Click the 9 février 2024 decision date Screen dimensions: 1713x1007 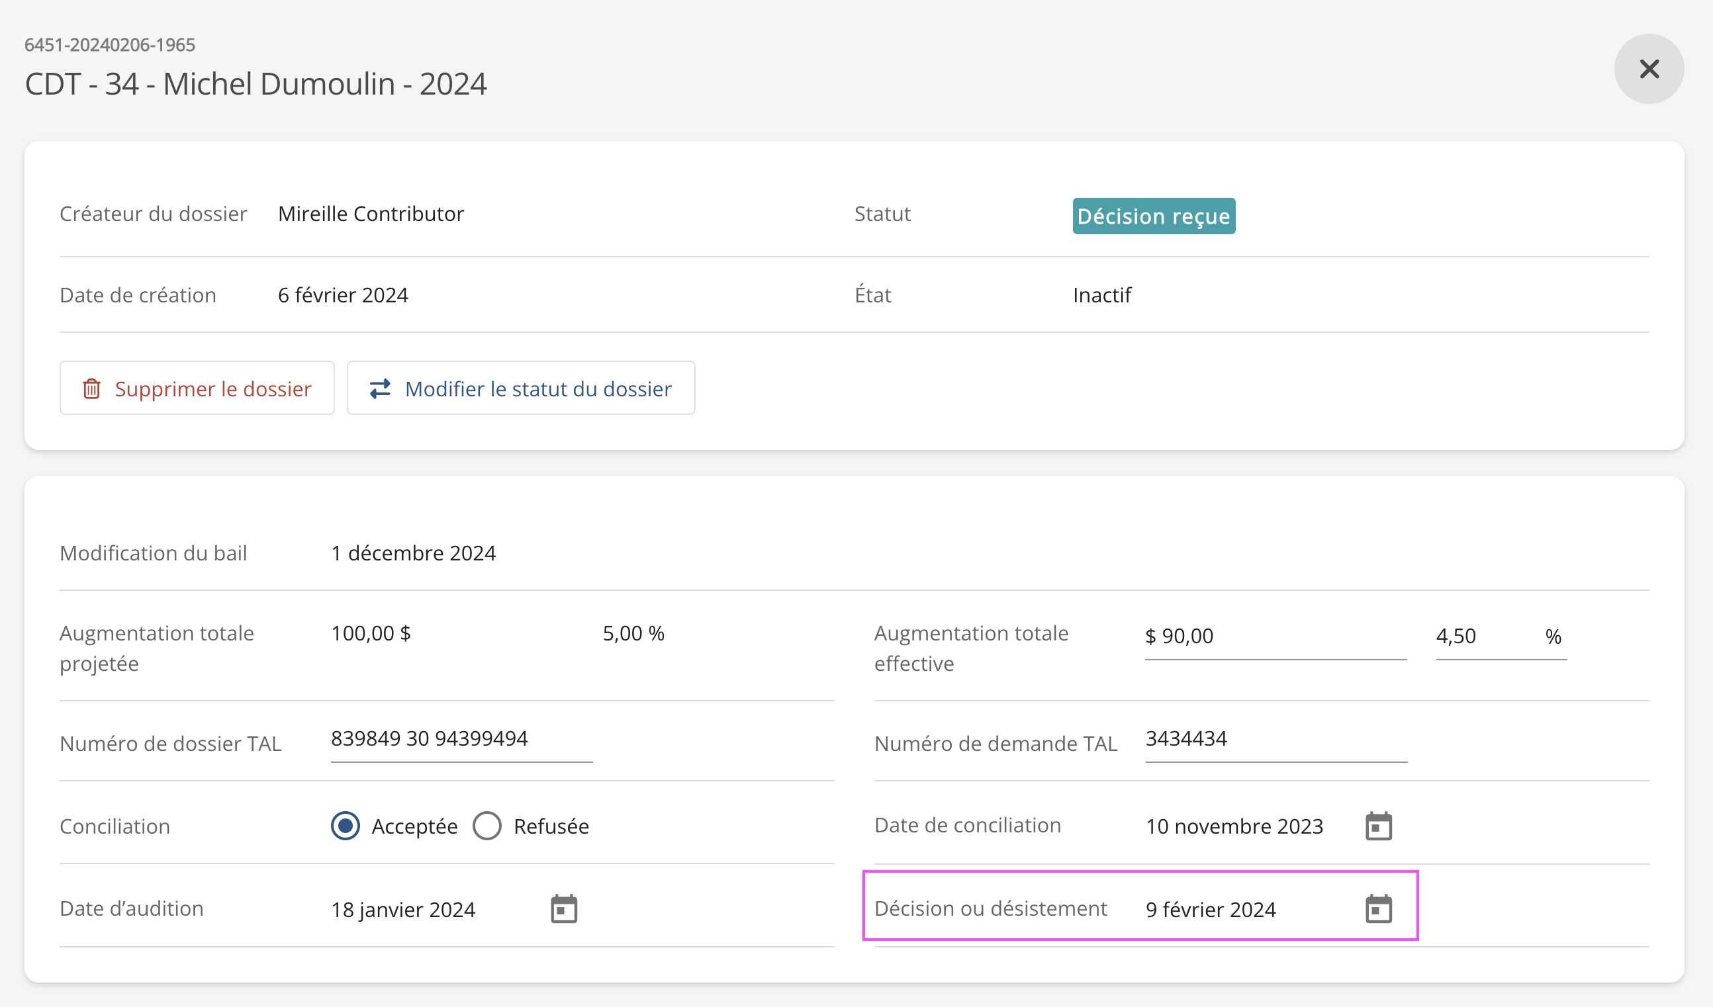point(1211,910)
